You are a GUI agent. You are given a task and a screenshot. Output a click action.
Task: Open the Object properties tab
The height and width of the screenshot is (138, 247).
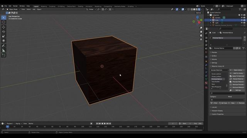pos(206,61)
